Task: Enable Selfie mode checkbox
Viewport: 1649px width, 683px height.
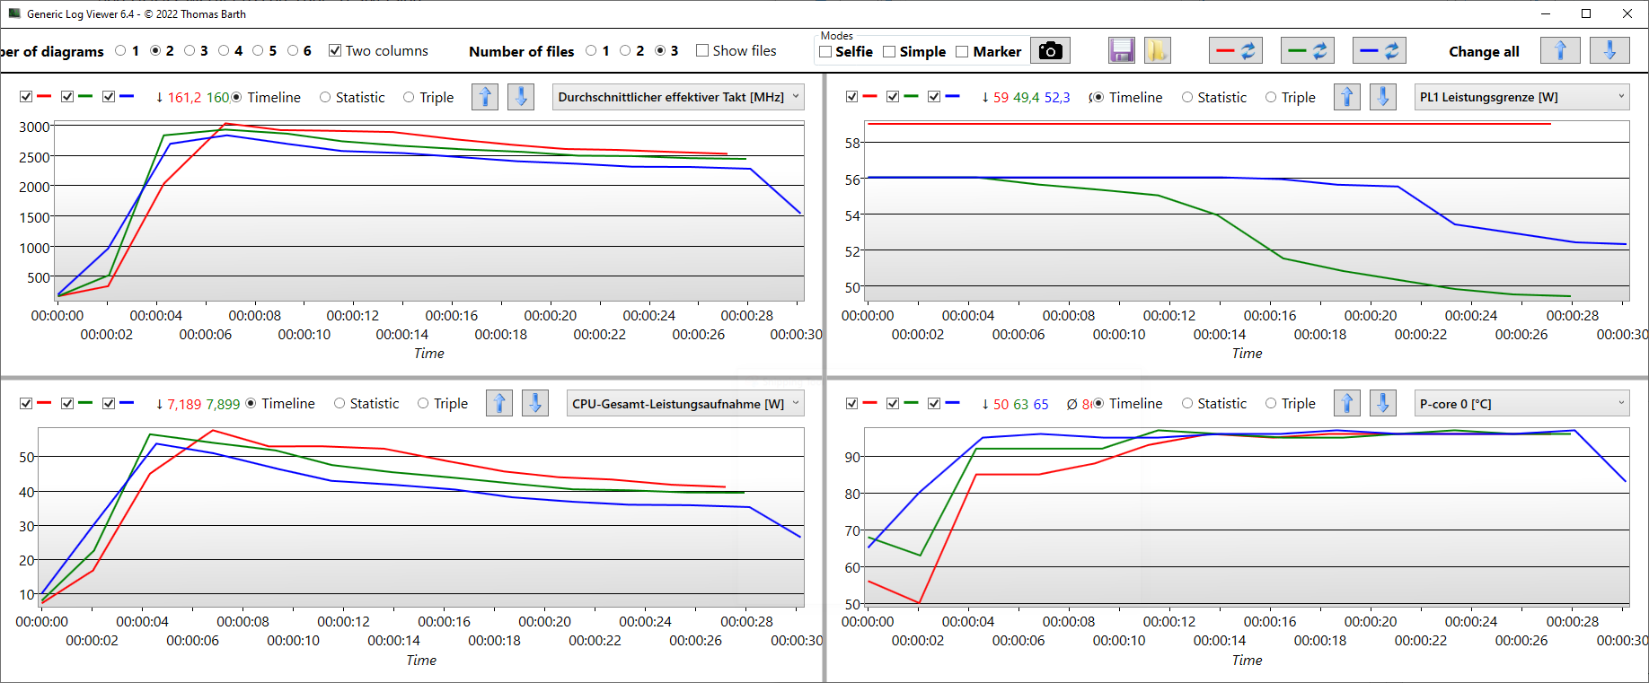Action: 825,52
